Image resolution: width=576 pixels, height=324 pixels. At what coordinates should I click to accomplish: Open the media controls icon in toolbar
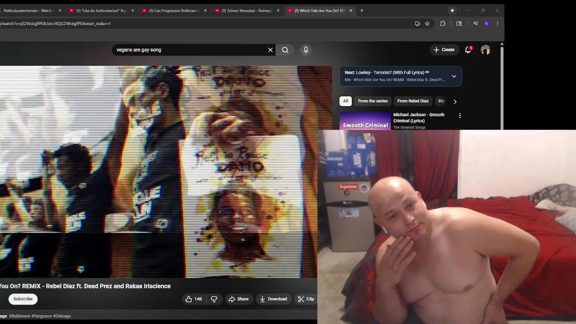click(x=475, y=23)
